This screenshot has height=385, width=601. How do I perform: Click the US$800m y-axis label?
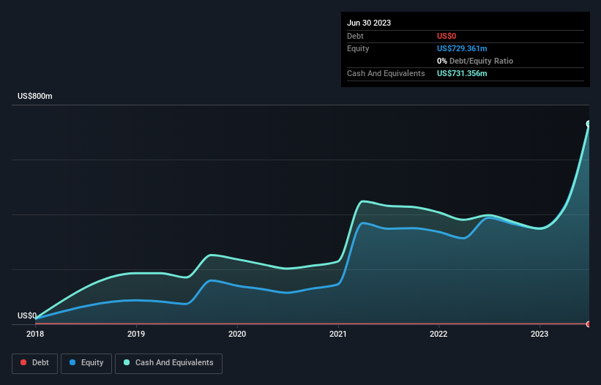point(35,96)
